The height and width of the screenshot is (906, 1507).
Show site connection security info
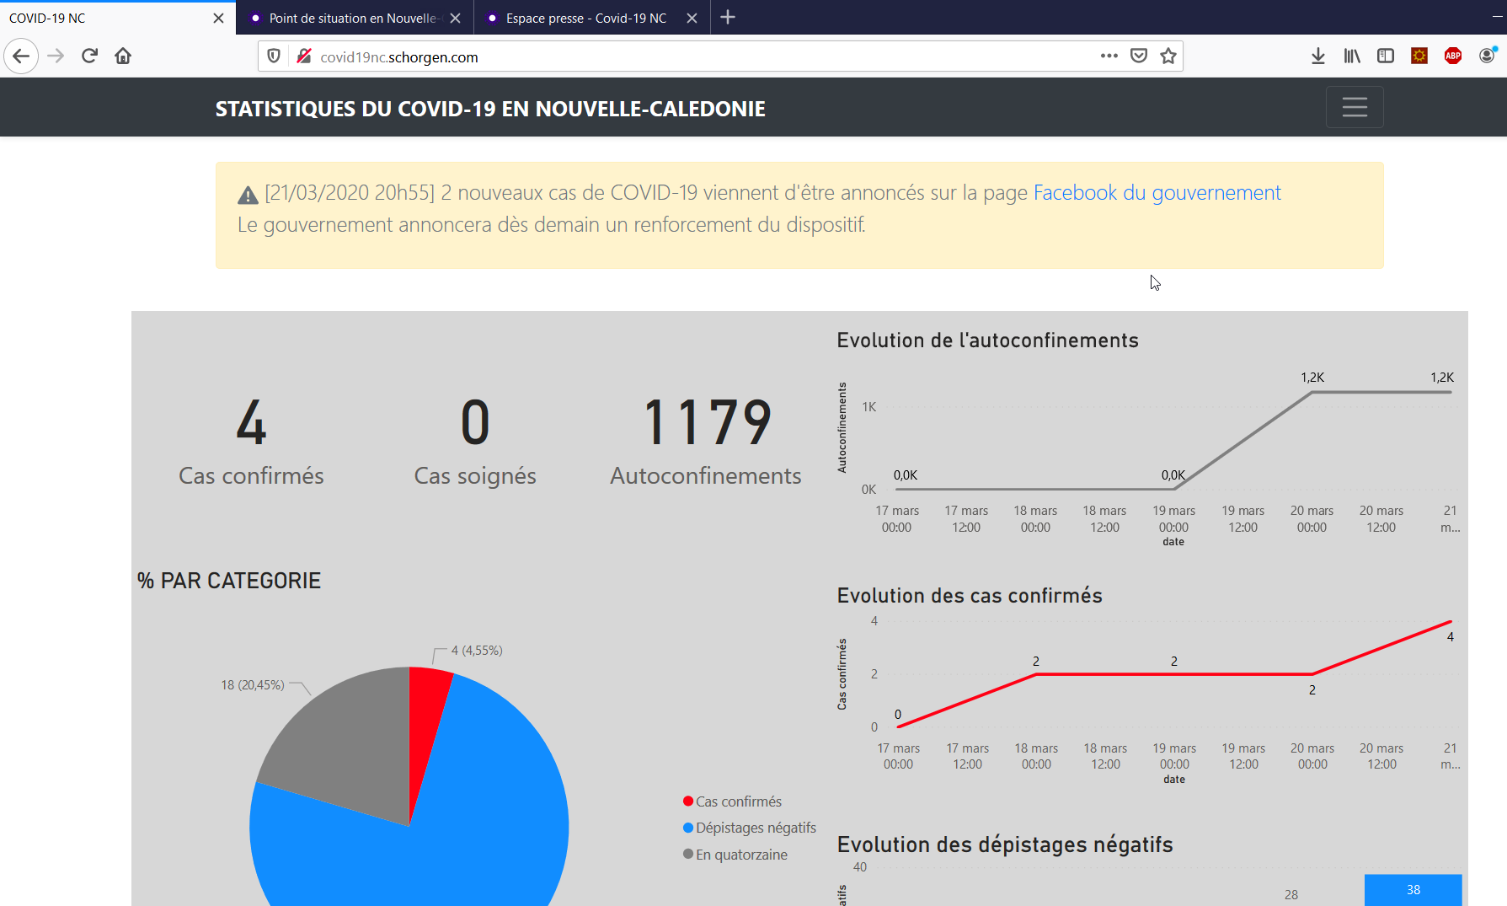[x=304, y=56]
